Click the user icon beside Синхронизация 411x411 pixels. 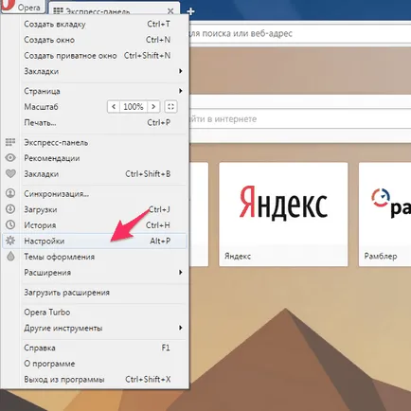[10, 193]
